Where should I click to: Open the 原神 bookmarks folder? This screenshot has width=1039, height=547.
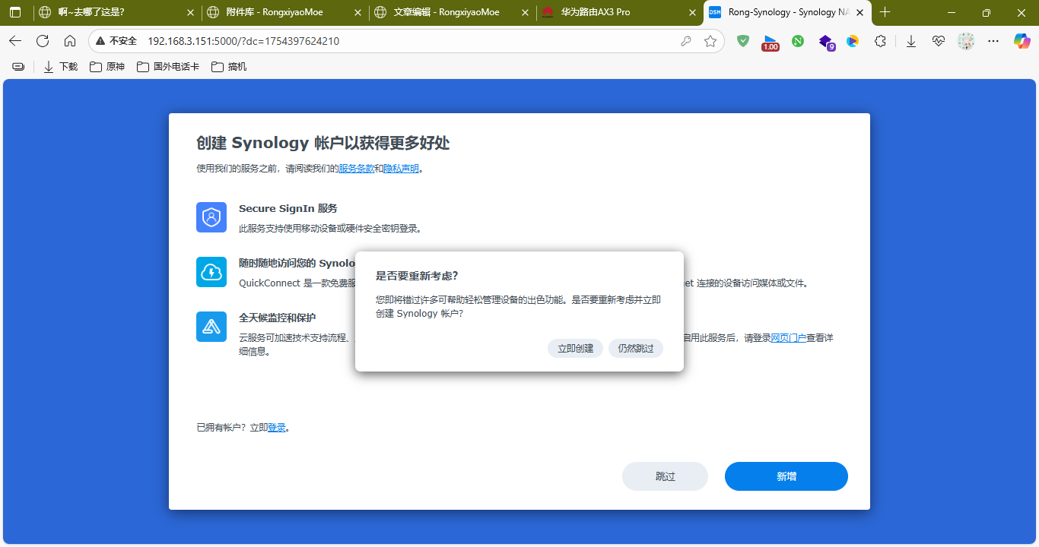click(x=107, y=67)
